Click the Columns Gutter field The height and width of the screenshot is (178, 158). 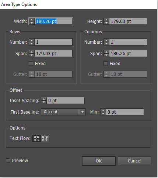click(x=128, y=74)
